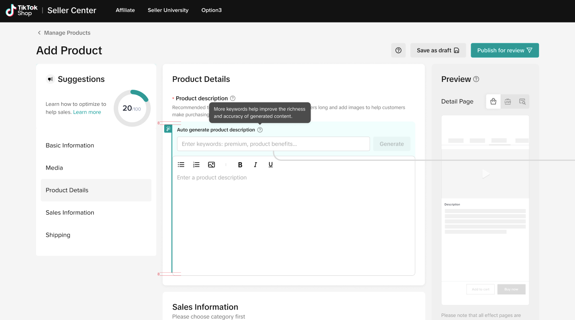Go back to Manage Products
Viewport: 575px width, 320px height.
pyautogui.click(x=64, y=33)
